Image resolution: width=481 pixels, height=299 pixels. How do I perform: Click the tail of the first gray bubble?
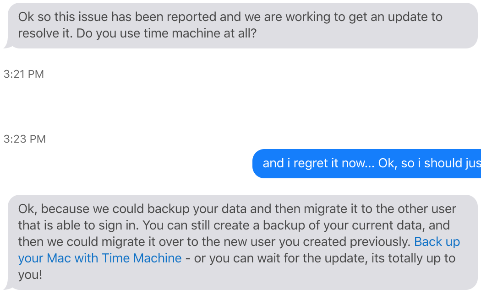coord(6,45)
